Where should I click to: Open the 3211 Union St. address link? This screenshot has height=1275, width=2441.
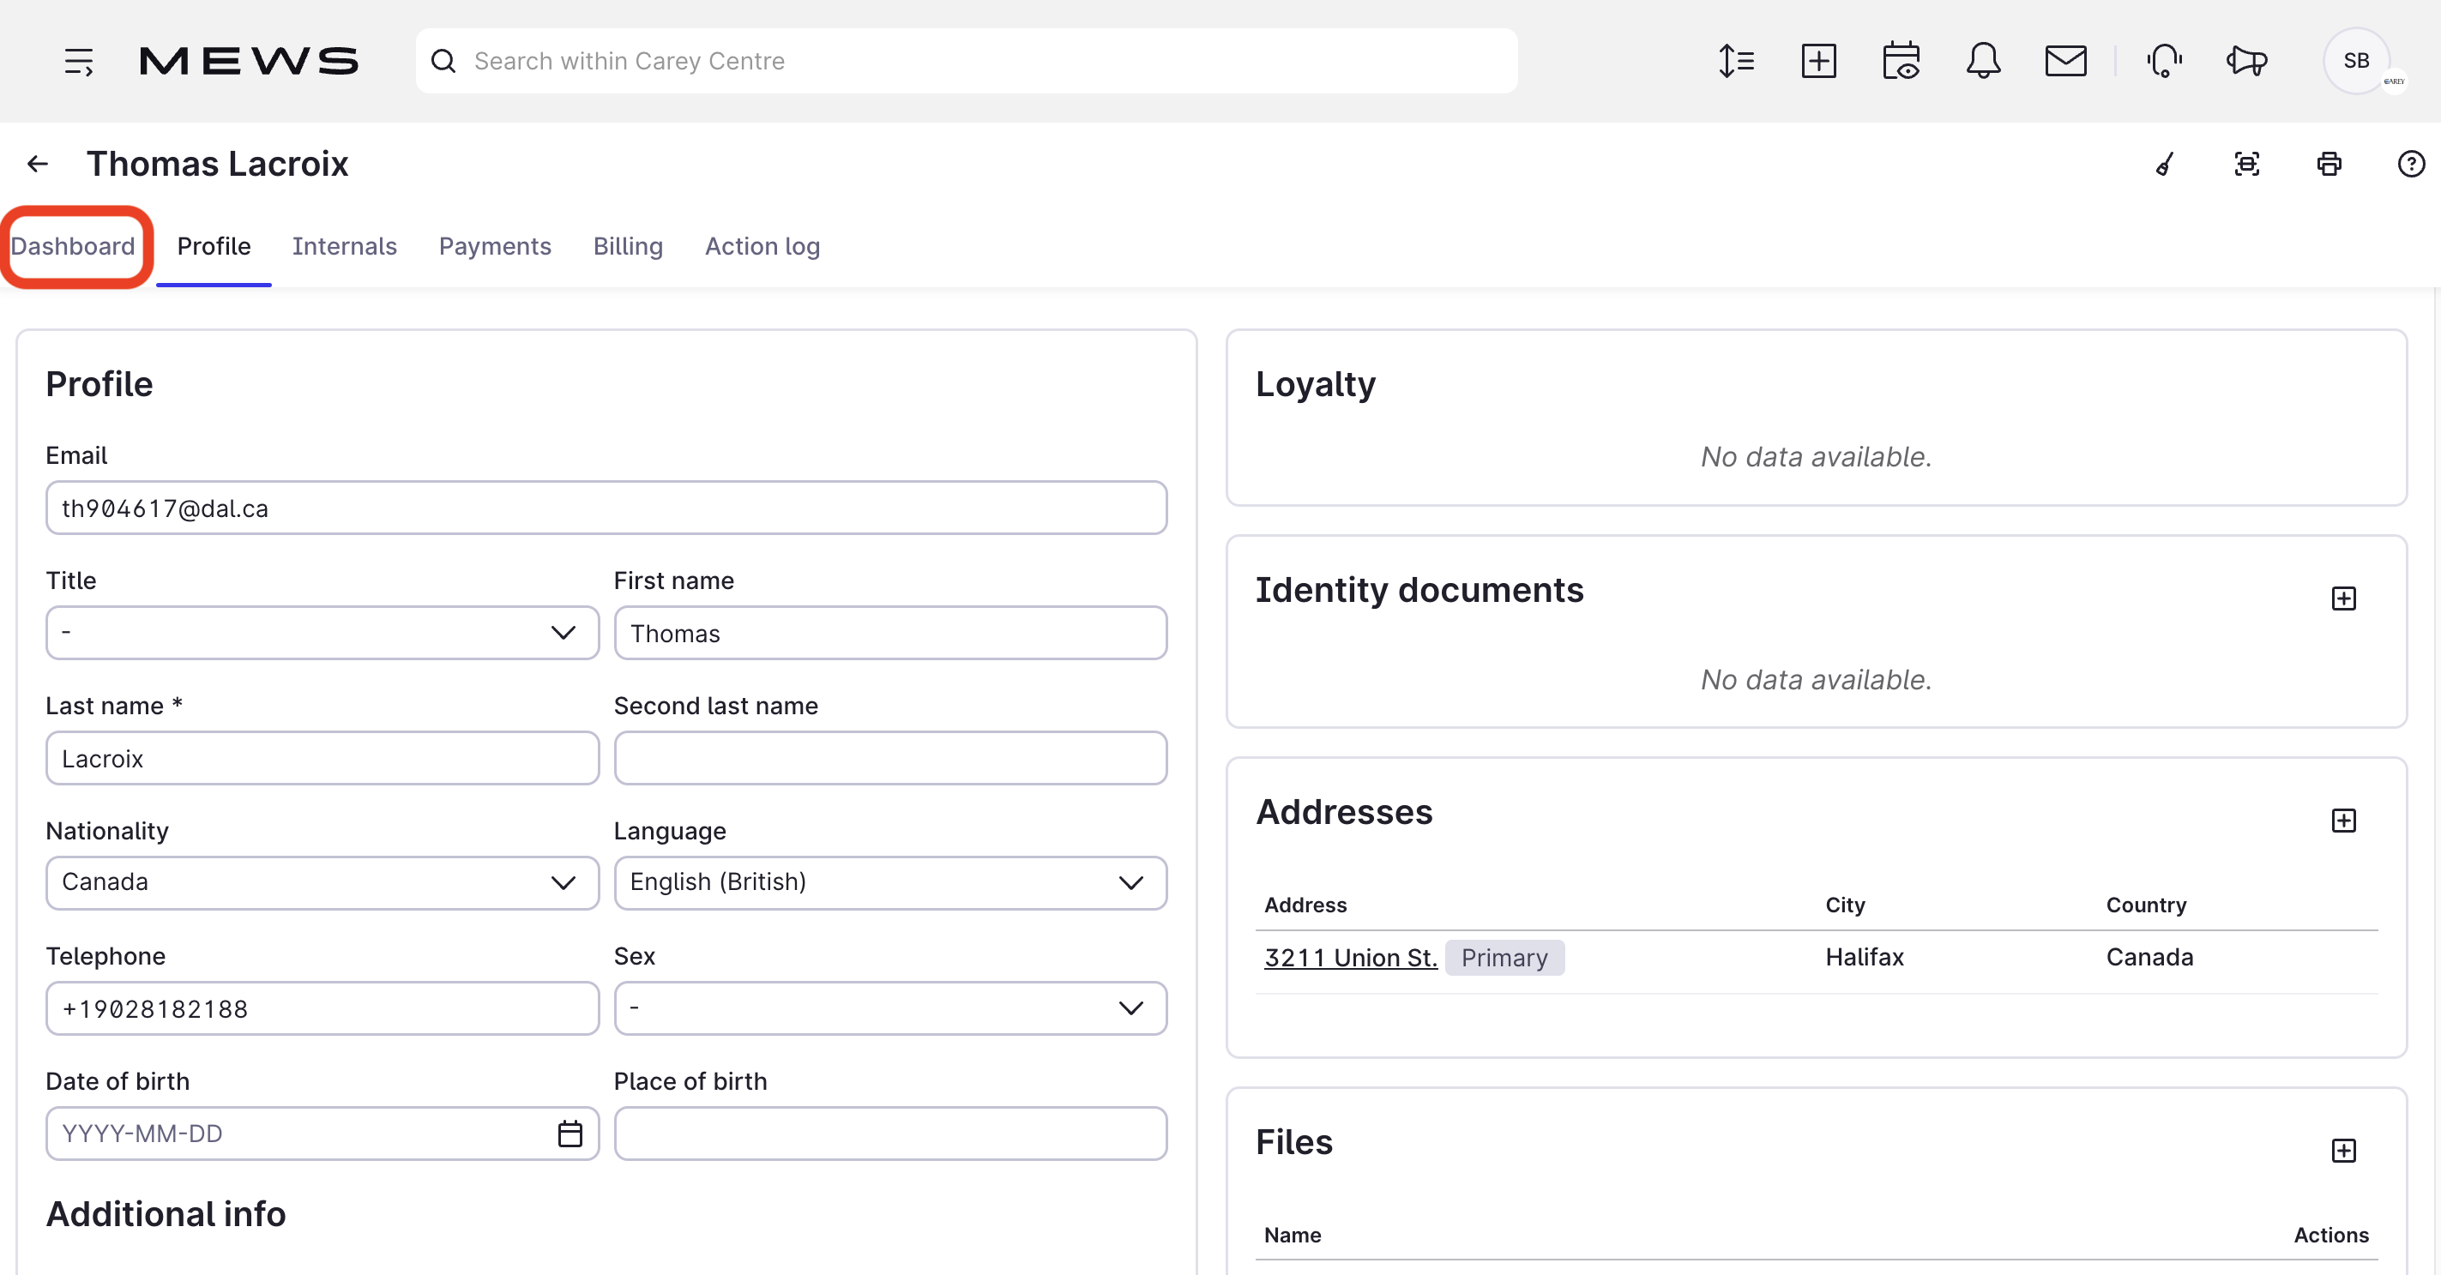tap(1349, 958)
